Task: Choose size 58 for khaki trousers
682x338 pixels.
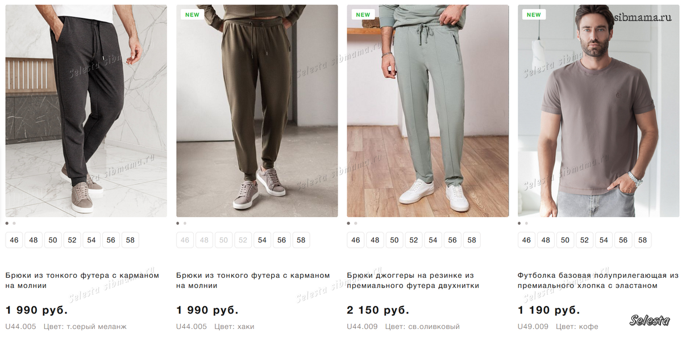Action: pos(301,240)
